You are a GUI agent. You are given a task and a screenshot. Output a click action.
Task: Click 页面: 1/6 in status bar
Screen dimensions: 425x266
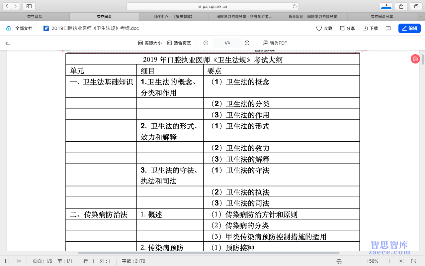tap(42, 261)
